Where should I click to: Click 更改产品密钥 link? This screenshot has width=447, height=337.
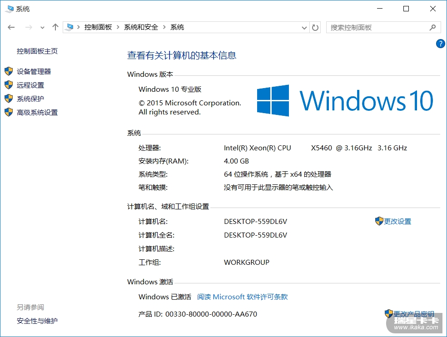(x=414, y=314)
